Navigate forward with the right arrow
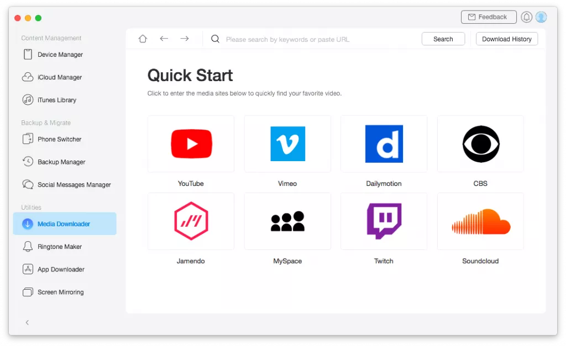The height and width of the screenshot is (346, 566). (x=185, y=38)
